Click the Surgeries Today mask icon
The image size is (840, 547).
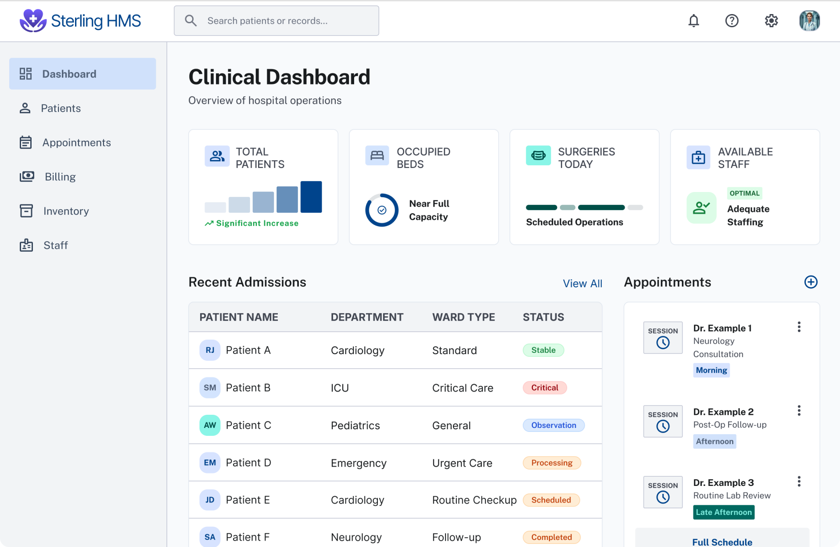tap(538, 156)
